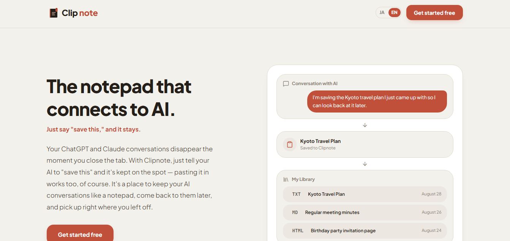510x241 pixels.
Task: Click the hero Get started free button
Action: click(80, 233)
